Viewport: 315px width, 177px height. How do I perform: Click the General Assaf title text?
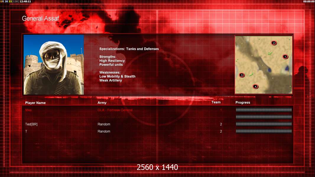tap(40, 19)
